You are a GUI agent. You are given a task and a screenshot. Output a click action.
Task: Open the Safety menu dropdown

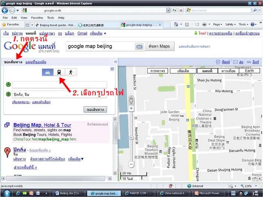230,24
